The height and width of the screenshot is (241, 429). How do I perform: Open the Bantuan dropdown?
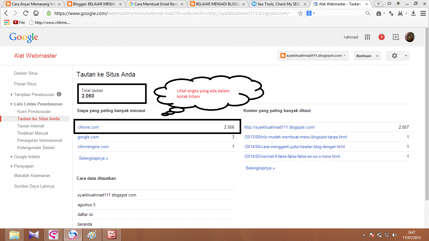(x=367, y=56)
